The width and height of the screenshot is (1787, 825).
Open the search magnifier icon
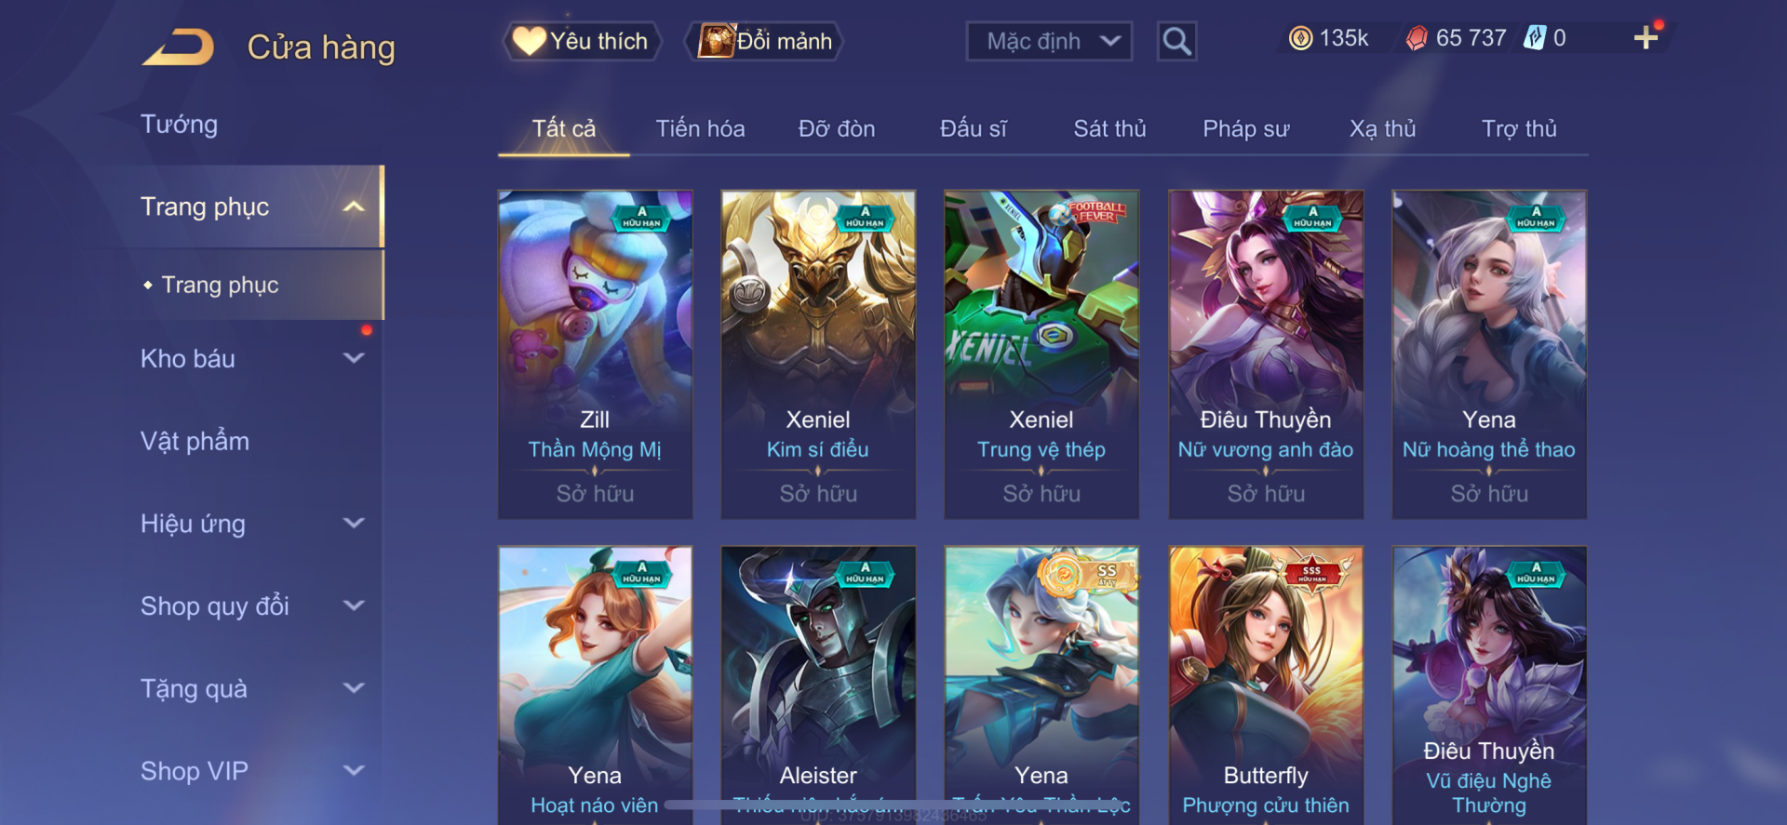[x=1176, y=41]
